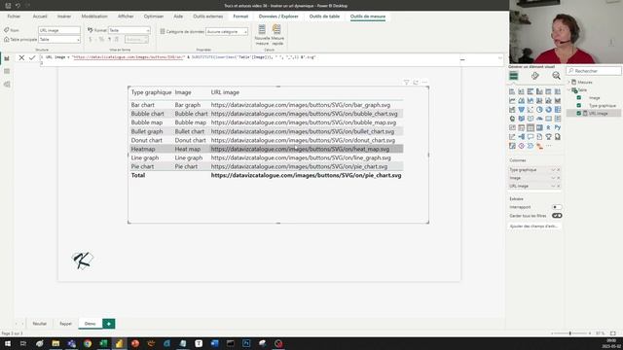Open the Table principale dropdown
The width and height of the screenshot is (623, 350).
pyautogui.click(x=59, y=40)
